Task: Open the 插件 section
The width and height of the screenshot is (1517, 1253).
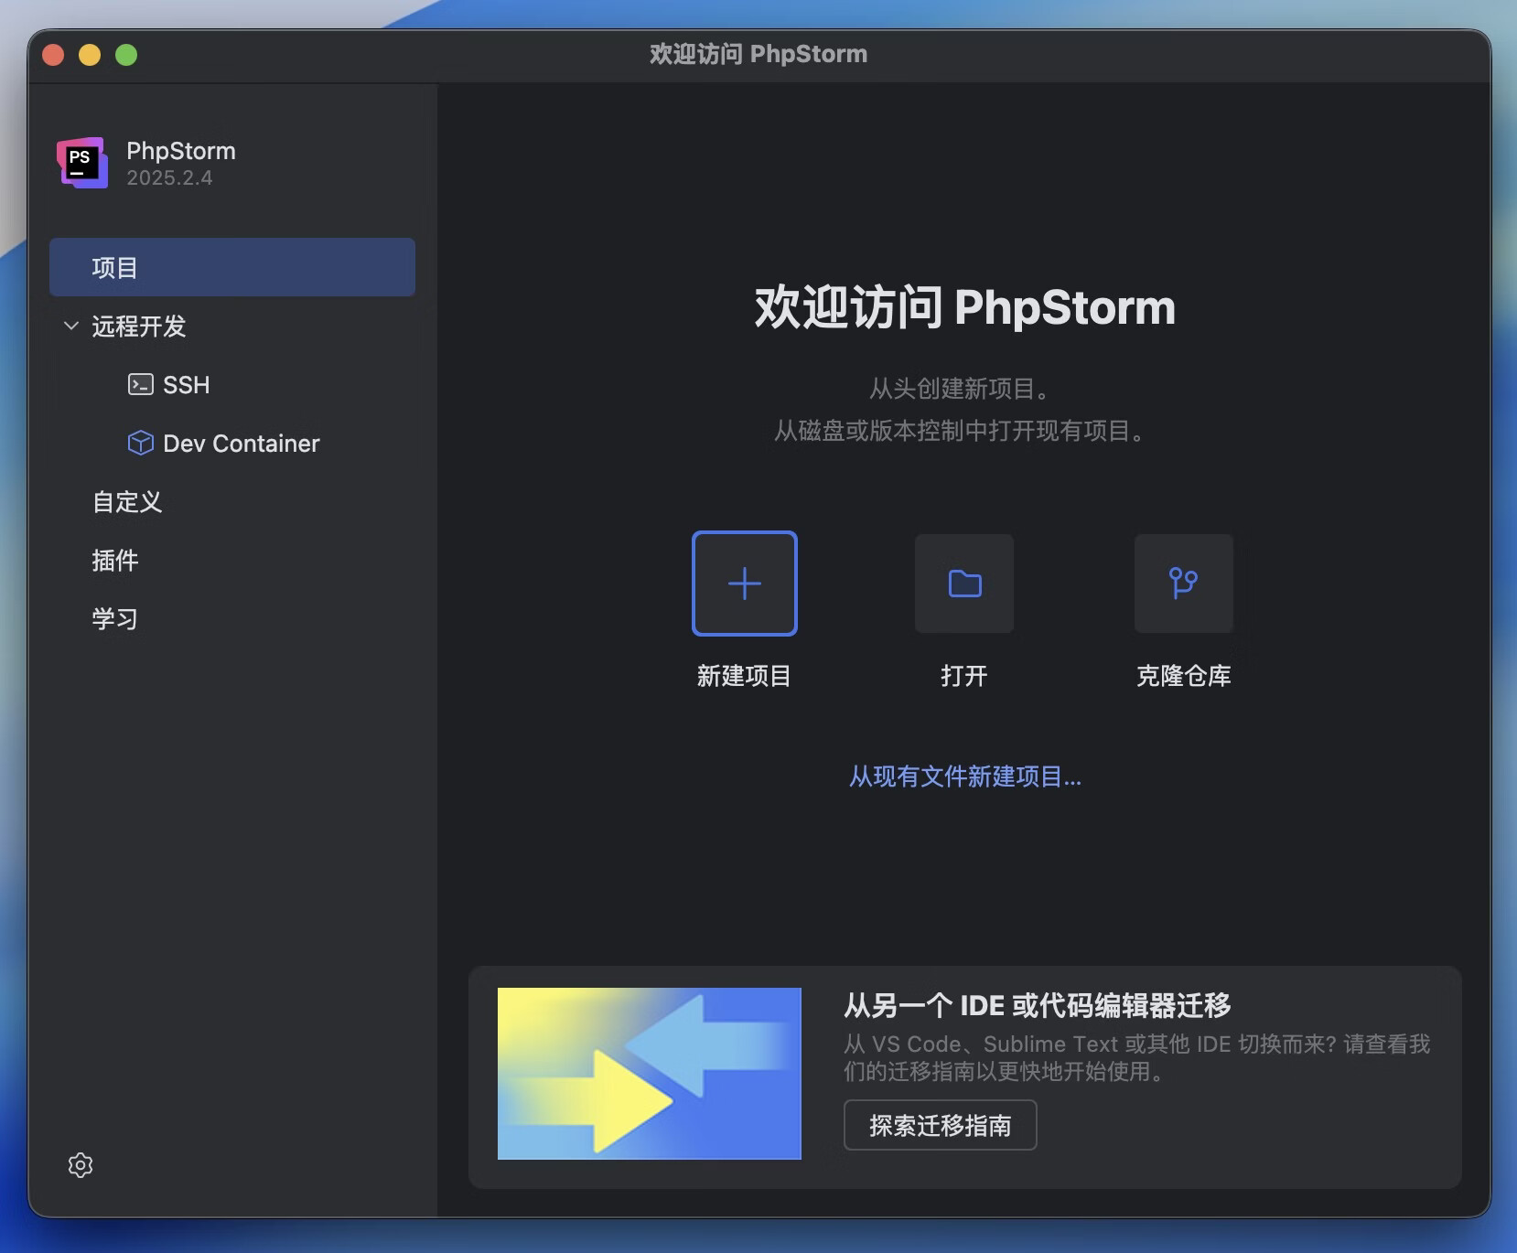Action: 115,560
